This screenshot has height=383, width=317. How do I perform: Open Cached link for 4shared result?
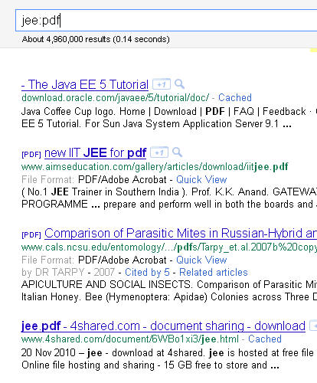coord(265,339)
